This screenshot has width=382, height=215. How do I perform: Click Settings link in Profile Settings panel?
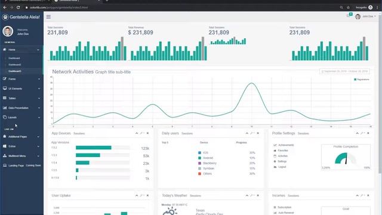point(282,161)
